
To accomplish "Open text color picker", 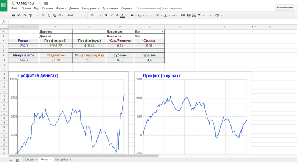I will [123, 16].
